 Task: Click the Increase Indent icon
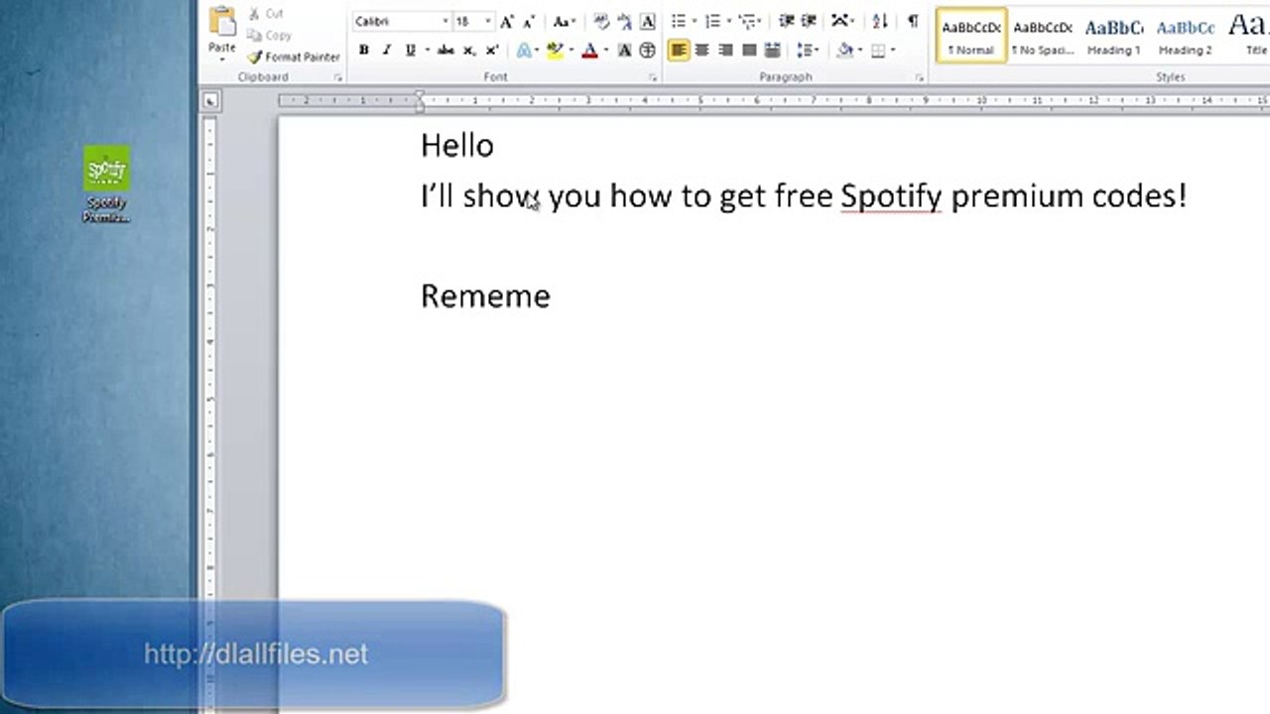tap(808, 21)
